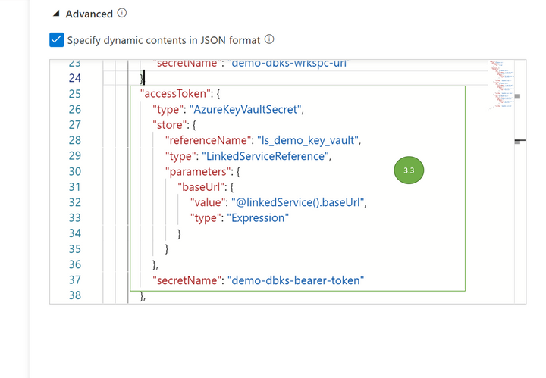Click the "baseUrl" key on line 31

201,187
